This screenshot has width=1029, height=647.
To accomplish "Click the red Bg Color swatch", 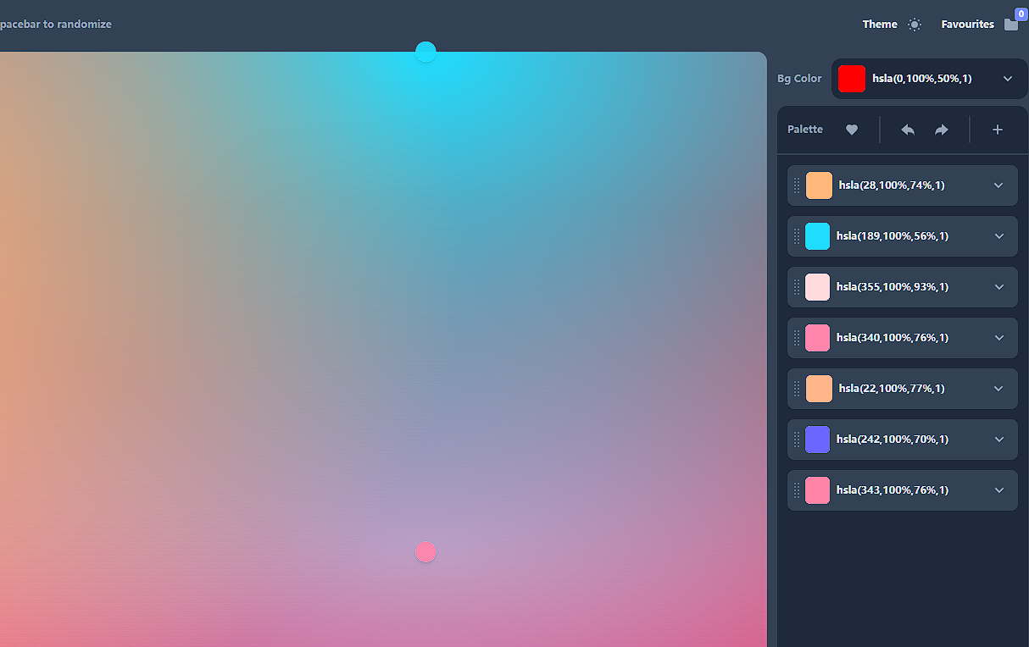I will [x=852, y=79].
